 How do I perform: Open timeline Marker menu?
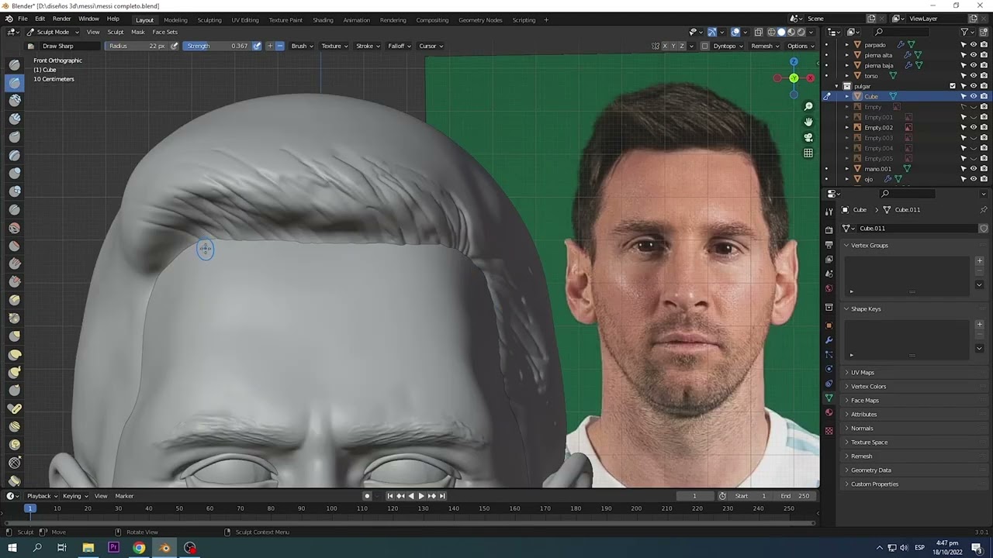[x=124, y=496]
